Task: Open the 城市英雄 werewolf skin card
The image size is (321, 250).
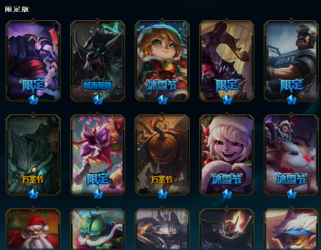Action: click(x=98, y=60)
